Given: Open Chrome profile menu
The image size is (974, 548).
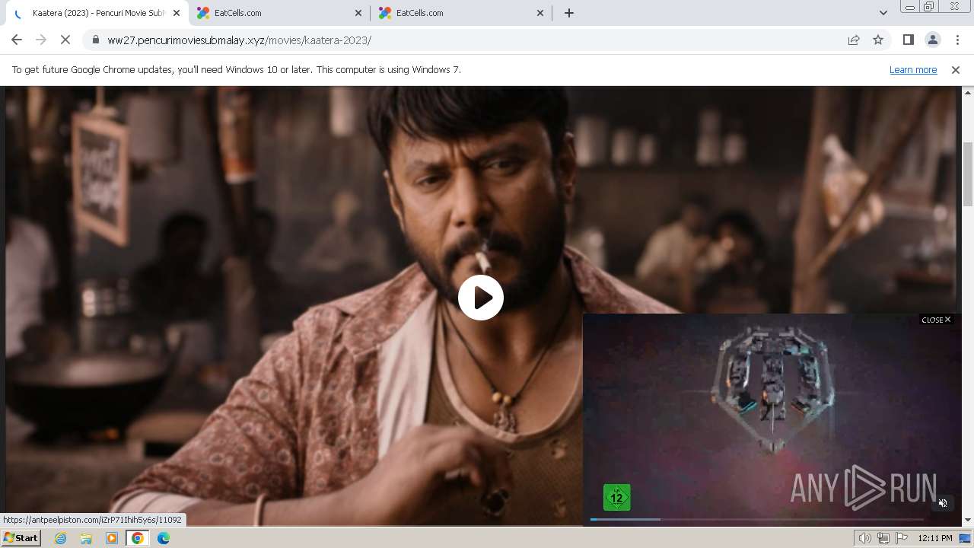Looking at the screenshot, I should pos(932,40).
